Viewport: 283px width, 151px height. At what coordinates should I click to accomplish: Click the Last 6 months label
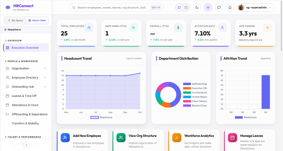pyautogui.click(x=134, y=58)
